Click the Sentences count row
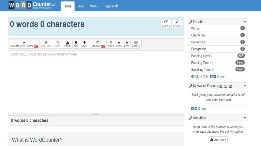This screenshot has height=146, width=261. [218, 42]
